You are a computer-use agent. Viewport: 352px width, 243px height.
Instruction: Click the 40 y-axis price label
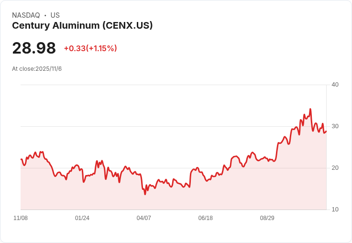pyautogui.click(x=335, y=85)
